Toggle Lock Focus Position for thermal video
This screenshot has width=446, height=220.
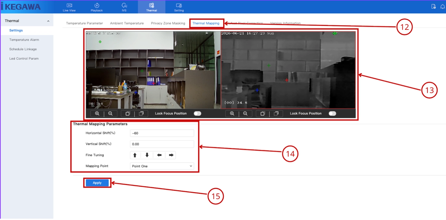(332, 114)
